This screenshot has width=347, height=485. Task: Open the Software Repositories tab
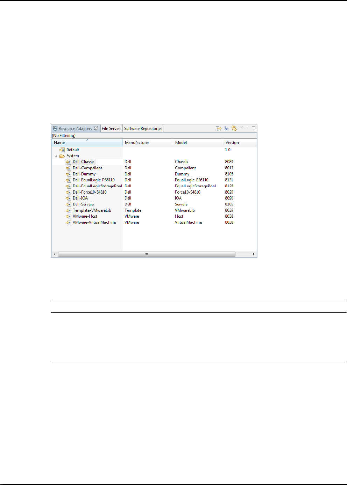click(143, 129)
